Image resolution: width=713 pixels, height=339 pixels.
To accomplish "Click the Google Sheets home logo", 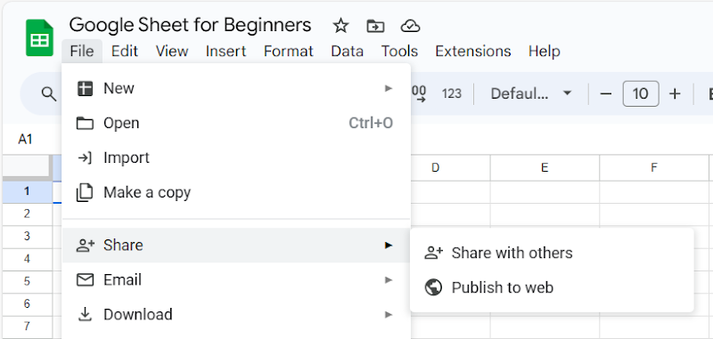I will pyautogui.click(x=39, y=38).
